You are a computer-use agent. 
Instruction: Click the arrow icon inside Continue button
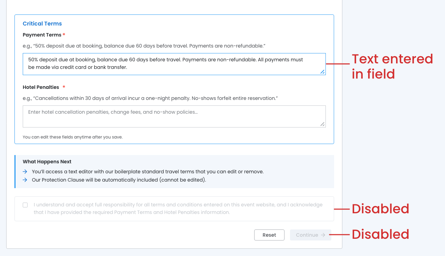323,235
